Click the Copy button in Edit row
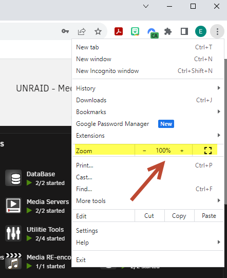 coord(179,216)
